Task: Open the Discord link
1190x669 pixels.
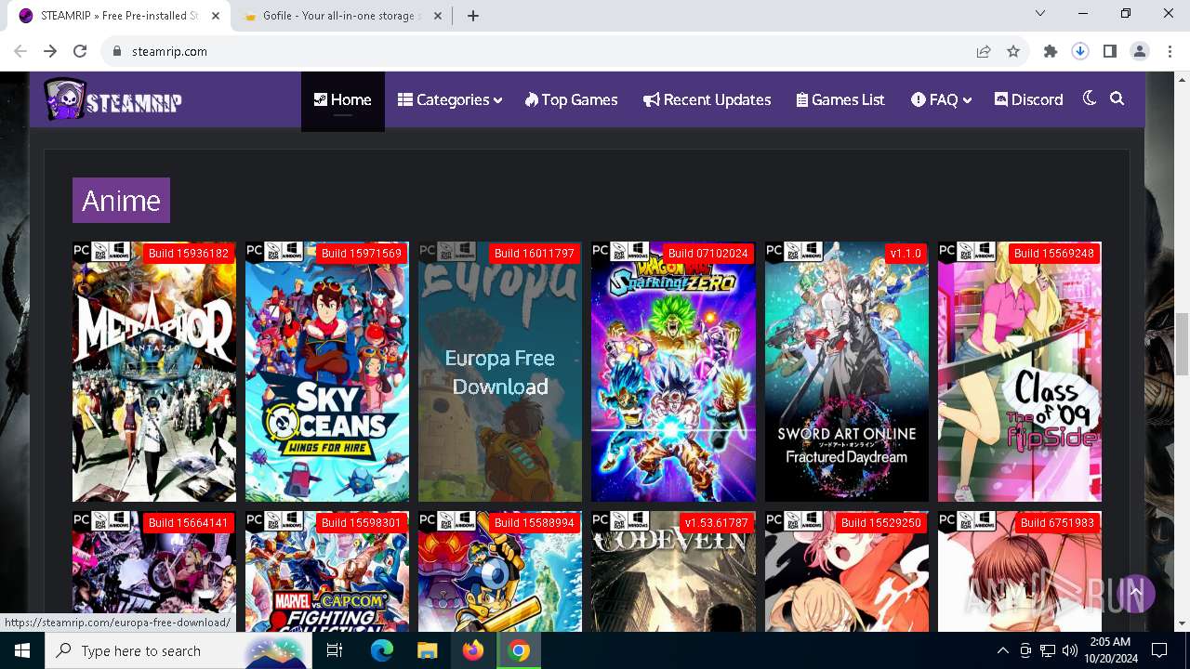Action: (x=1028, y=99)
